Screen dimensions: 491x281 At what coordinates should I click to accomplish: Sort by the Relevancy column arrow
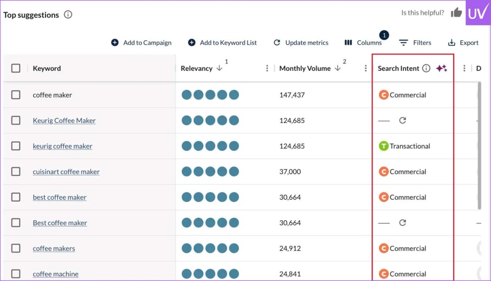(x=220, y=68)
